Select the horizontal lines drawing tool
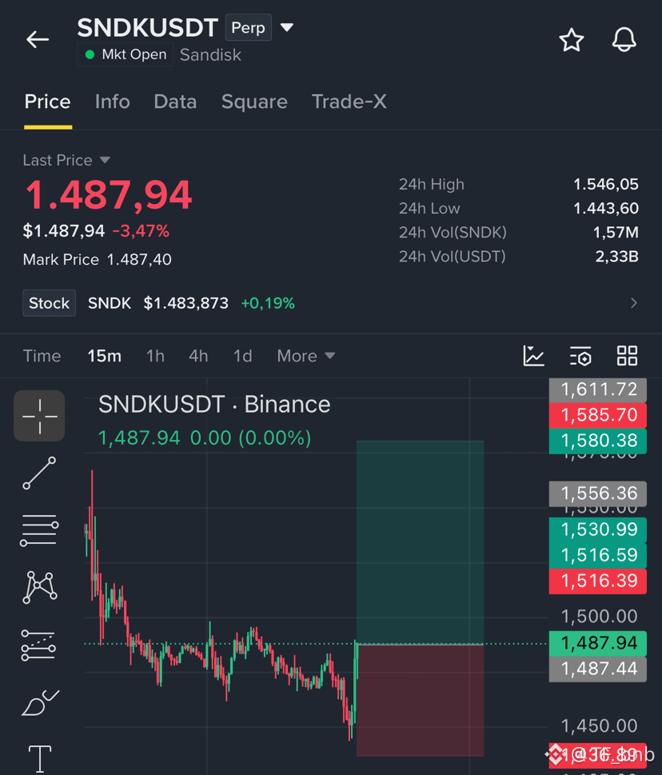This screenshot has height=775, width=662. 39,530
